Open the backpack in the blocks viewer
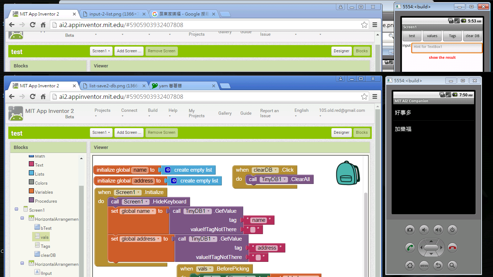This screenshot has height=277, width=493. [x=348, y=173]
